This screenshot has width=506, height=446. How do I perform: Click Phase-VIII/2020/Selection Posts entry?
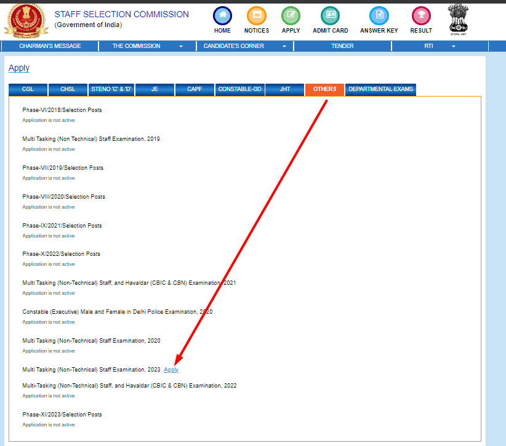click(63, 197)
